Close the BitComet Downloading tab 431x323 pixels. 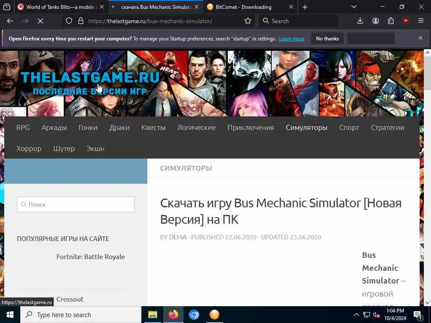coord(291,7)
